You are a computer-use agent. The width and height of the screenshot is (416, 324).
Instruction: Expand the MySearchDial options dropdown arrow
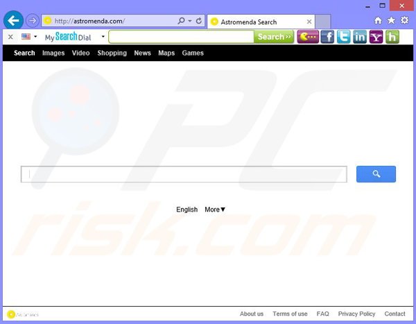click(103, 37)
